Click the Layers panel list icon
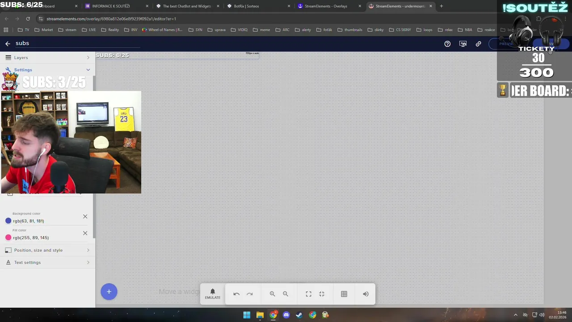572x322 pixels. (x=8, y=58)
